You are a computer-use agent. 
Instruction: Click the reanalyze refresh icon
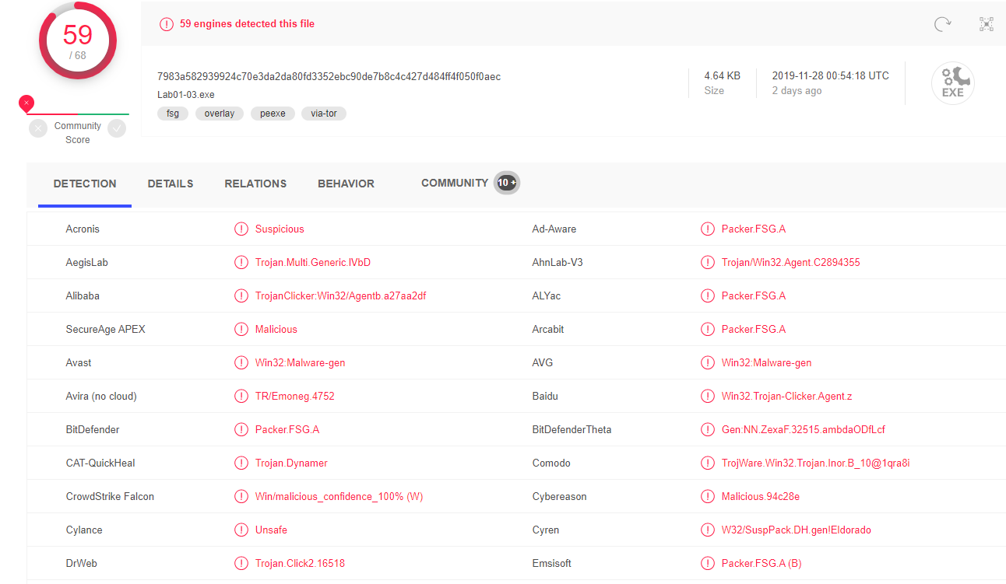[x=943, y=24]
